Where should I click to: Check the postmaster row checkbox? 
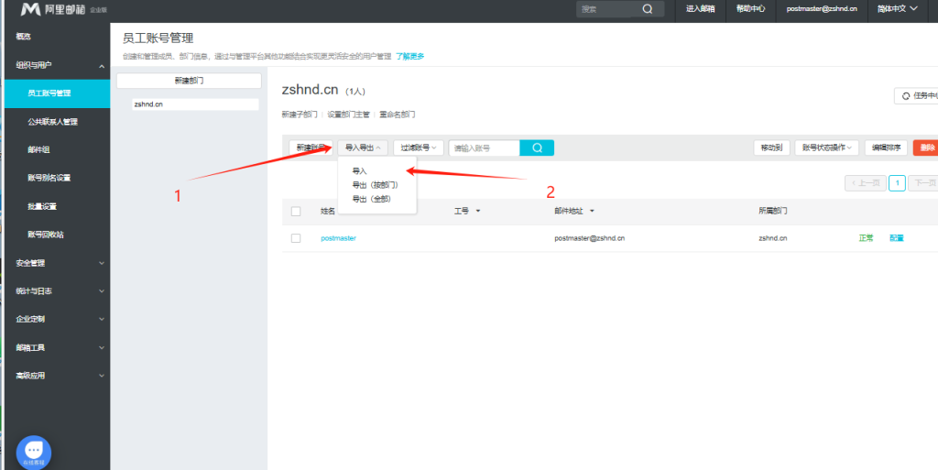point(295,238)
